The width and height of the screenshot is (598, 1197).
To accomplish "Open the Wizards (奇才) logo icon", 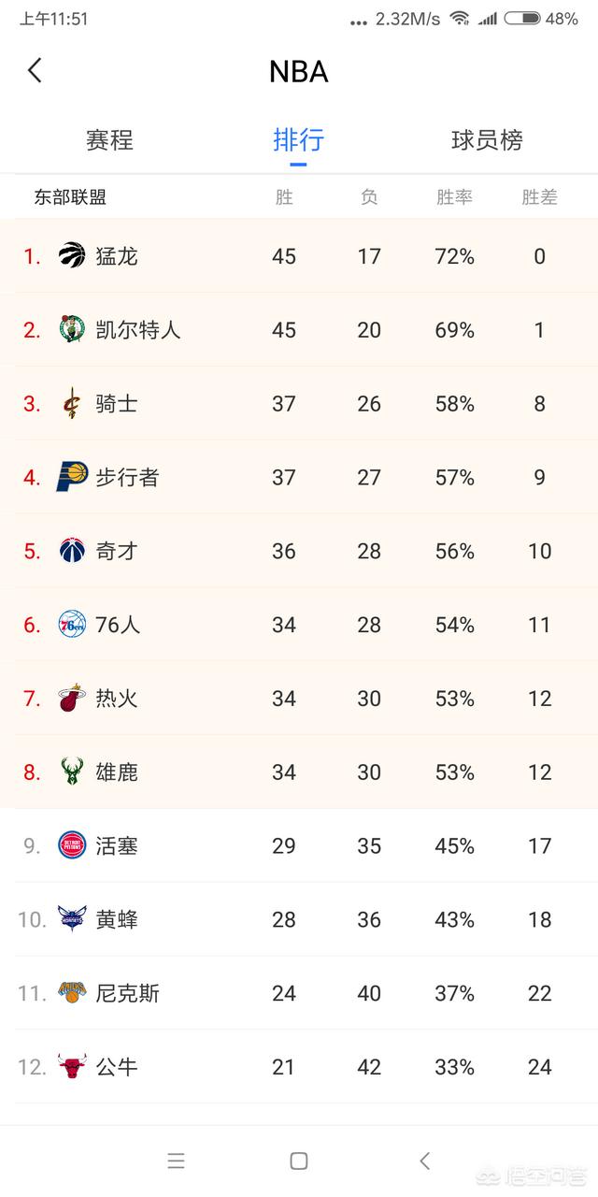I will pos(72,551).
